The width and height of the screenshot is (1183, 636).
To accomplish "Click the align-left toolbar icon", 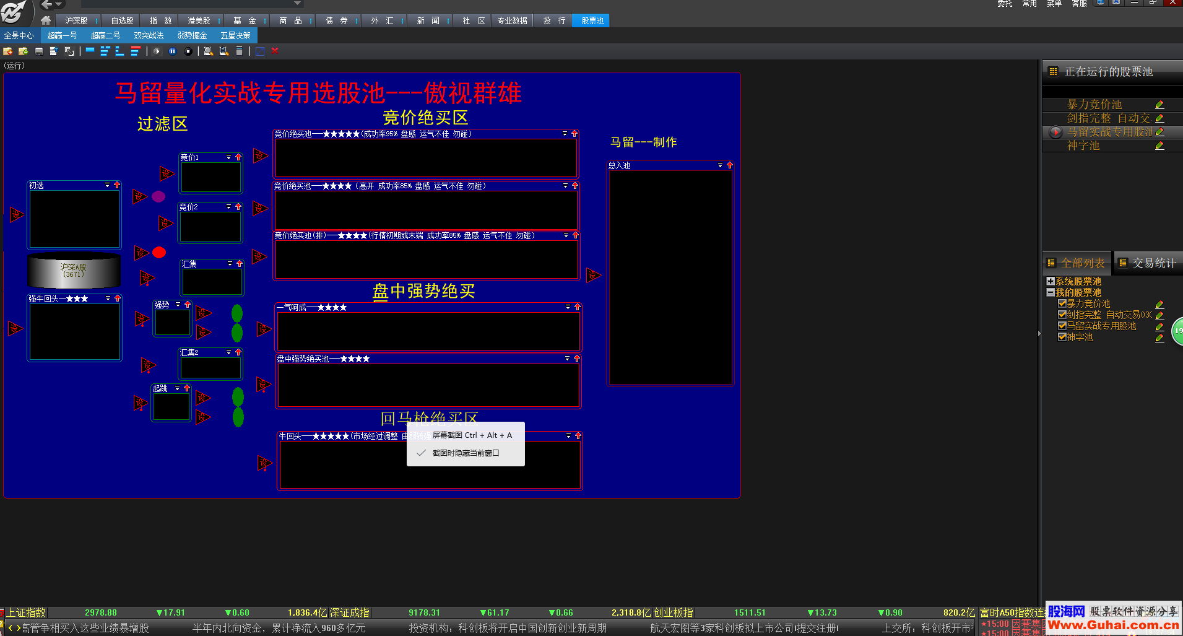I will 105,51.
